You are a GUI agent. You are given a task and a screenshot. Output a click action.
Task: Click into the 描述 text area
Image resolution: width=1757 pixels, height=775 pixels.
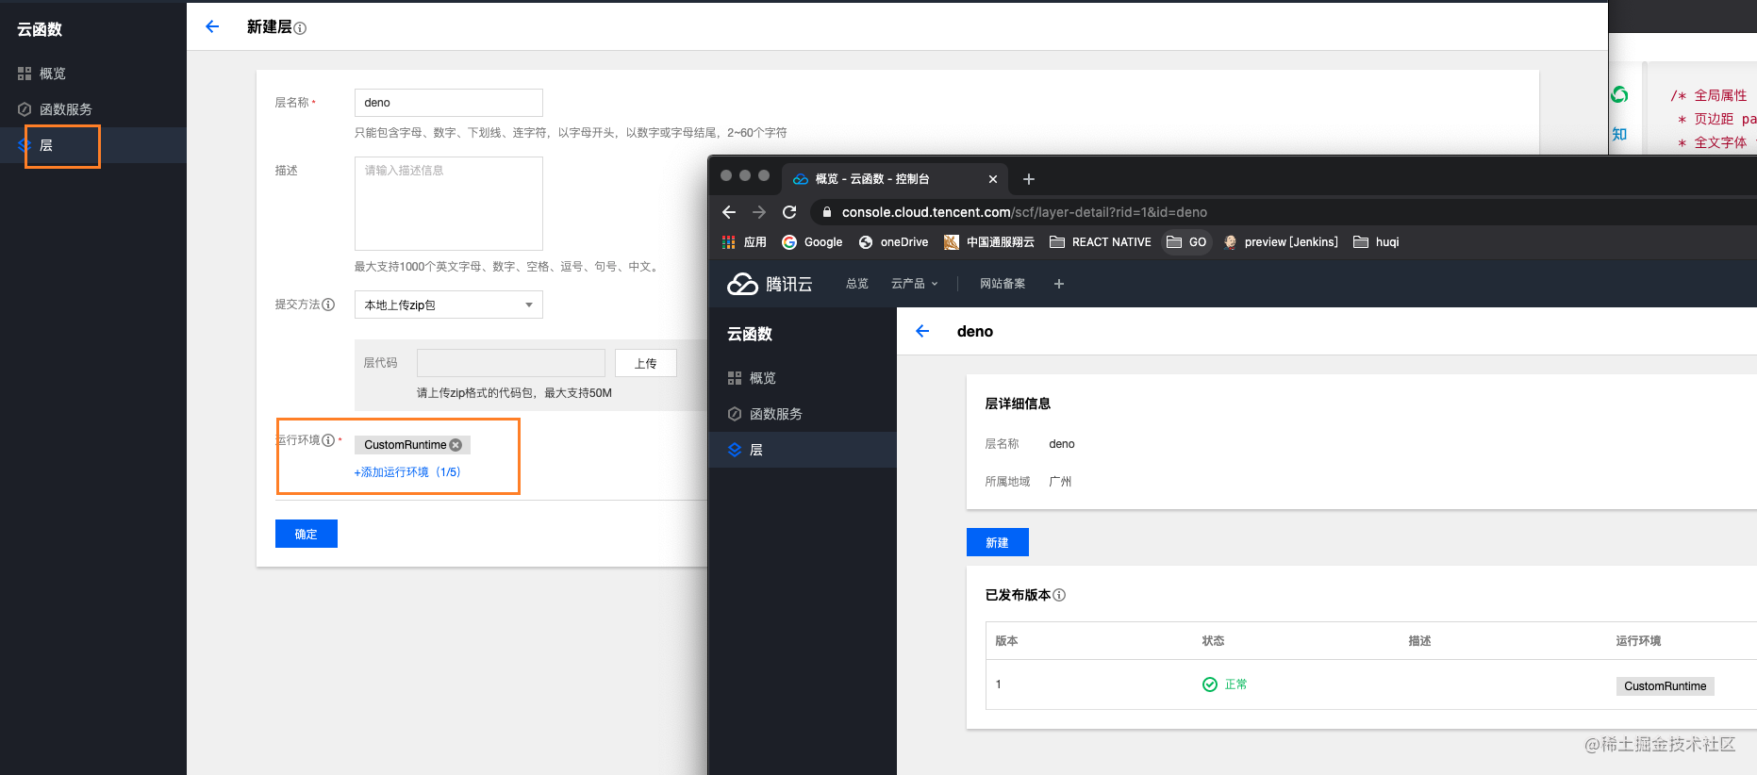(448, 204)
